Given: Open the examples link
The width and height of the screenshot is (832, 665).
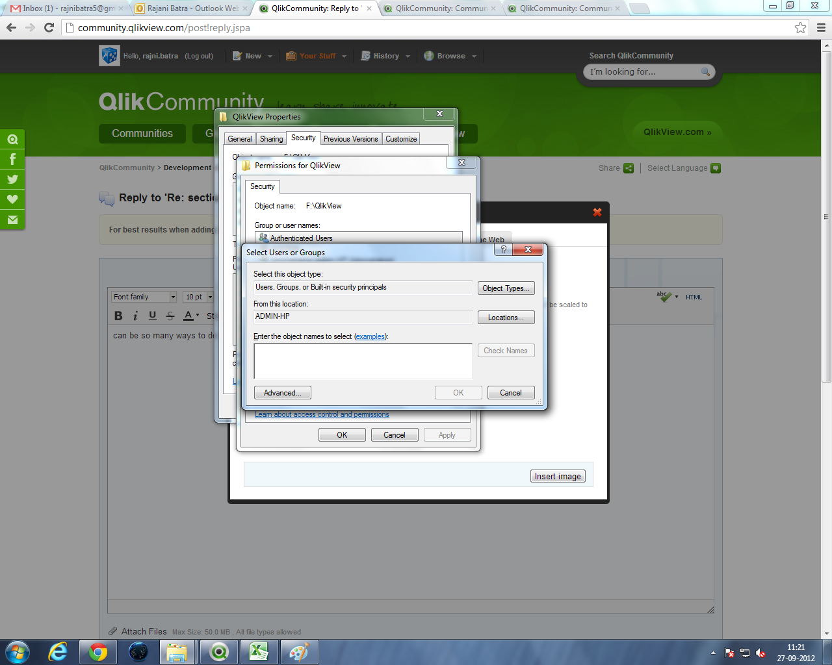Looking at the screenshot, I should click(x=370, y=336).
